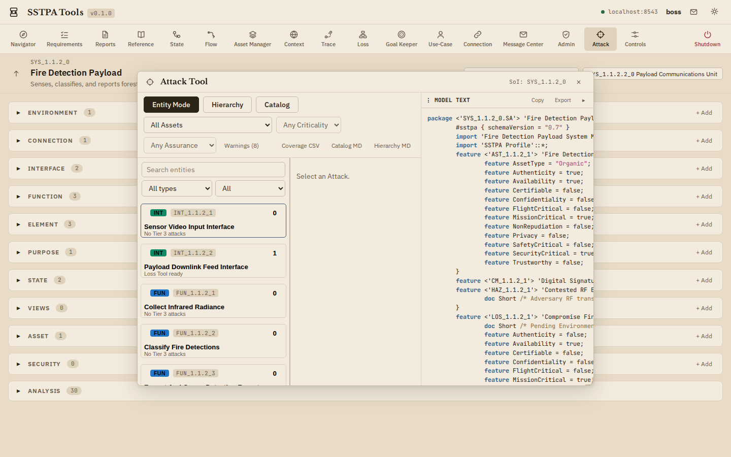Select the Payload Downlink Feed Interface entity

click(x=213, y=261)
